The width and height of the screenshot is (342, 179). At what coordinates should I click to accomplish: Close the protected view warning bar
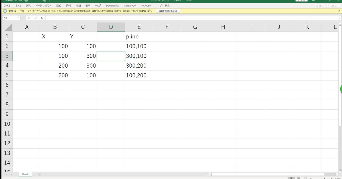pyautogui.click(x=339, y=11)
